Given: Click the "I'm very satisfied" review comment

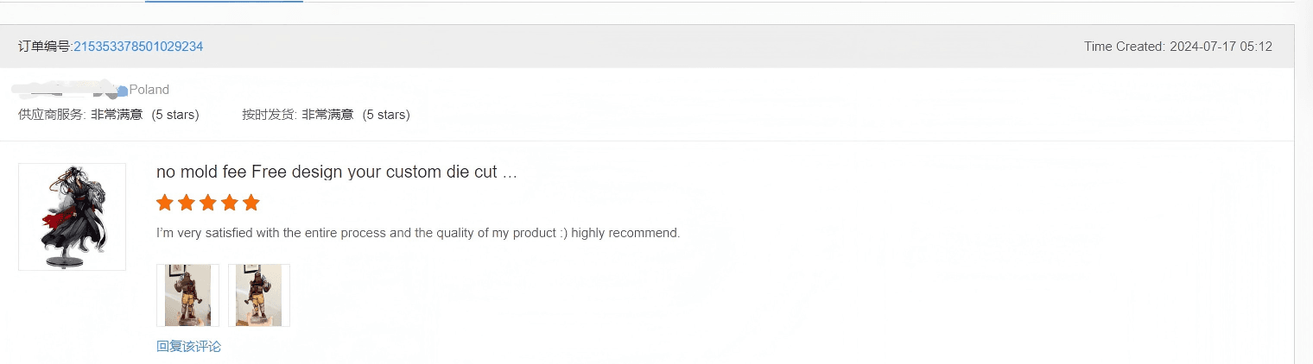Looking at the screenshot, I should (418, 233).
